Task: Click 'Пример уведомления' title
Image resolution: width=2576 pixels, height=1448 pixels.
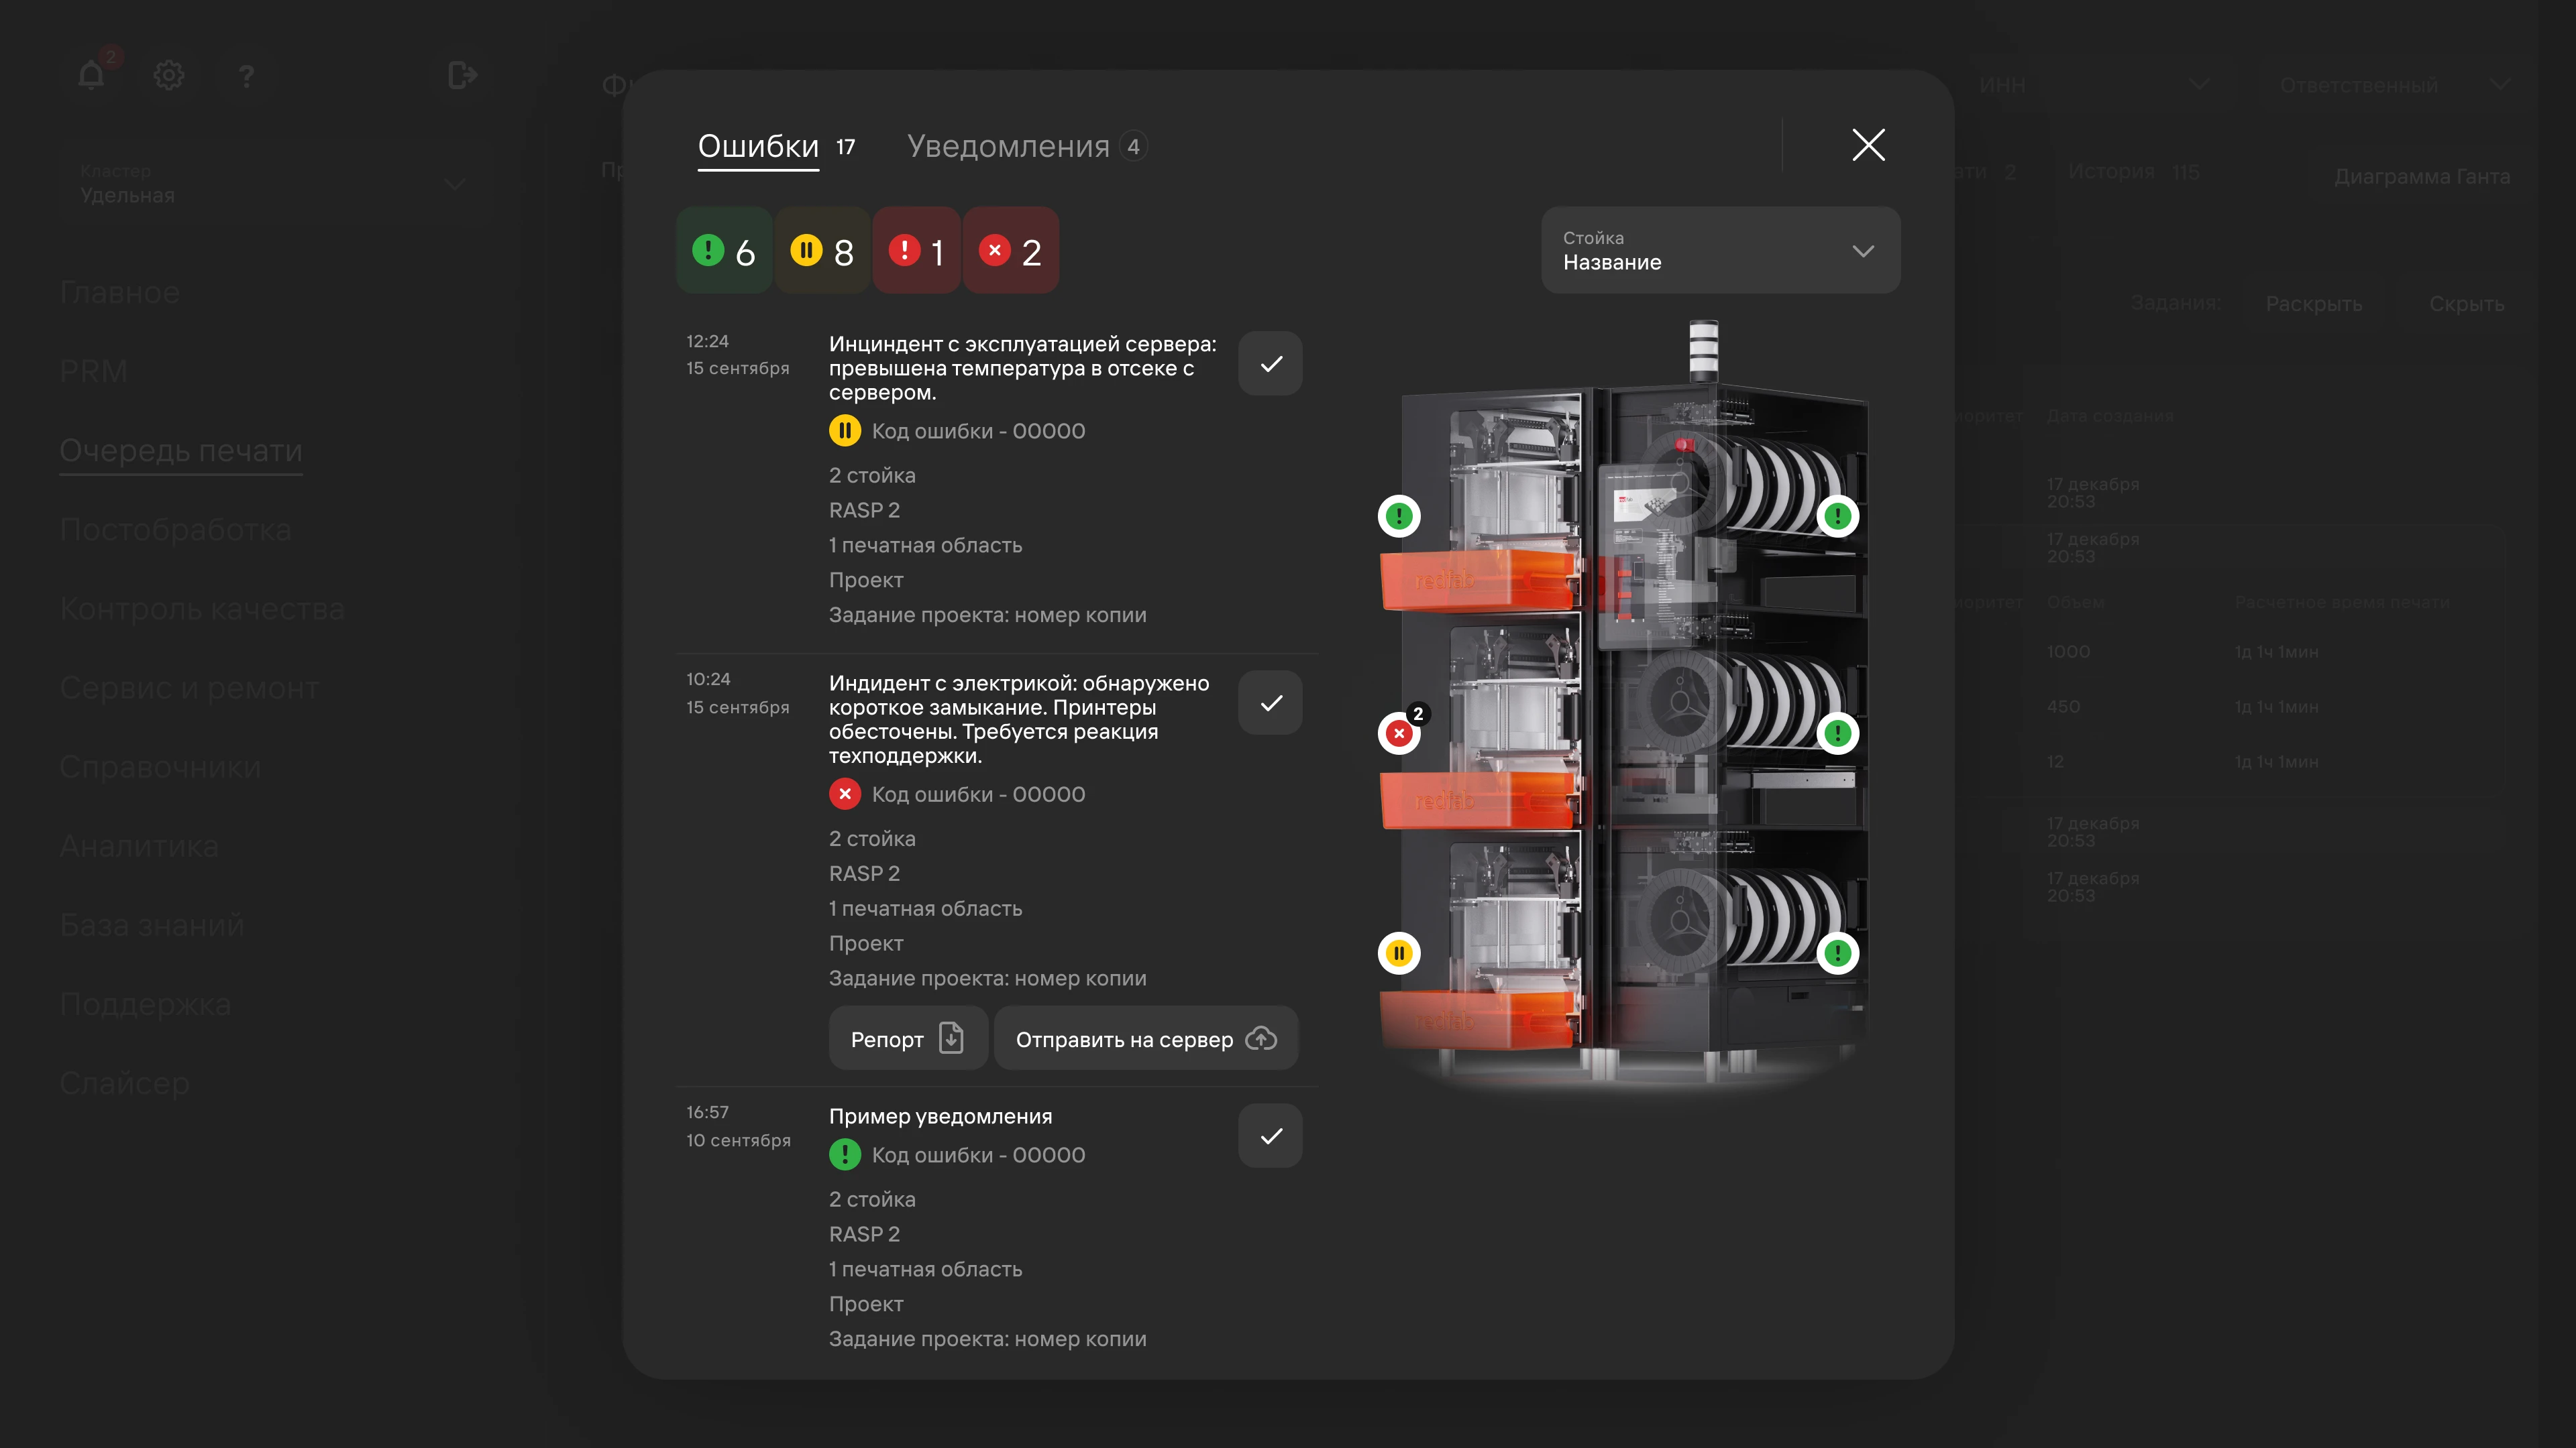Action: [x=940, y=1116]
